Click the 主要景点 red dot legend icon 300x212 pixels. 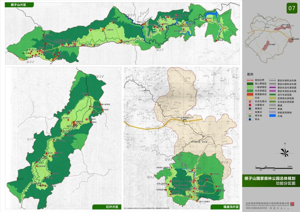pos(250,105)
